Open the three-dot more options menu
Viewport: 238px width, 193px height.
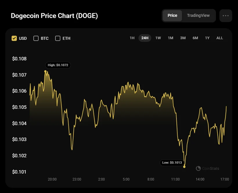tap(226, 16)
